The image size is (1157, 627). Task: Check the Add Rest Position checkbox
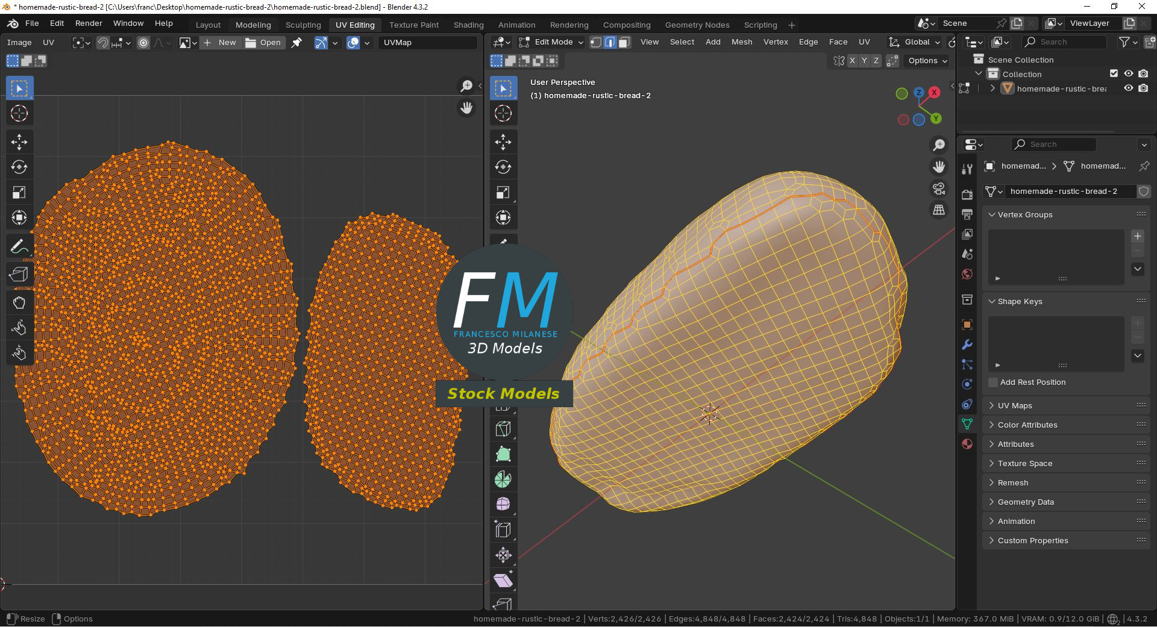pos(993,382)
